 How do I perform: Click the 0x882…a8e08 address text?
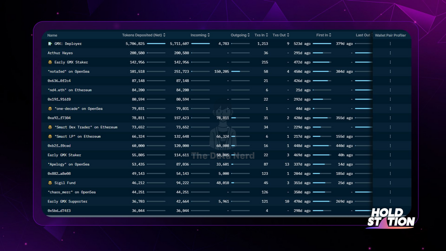coord(59,173)
